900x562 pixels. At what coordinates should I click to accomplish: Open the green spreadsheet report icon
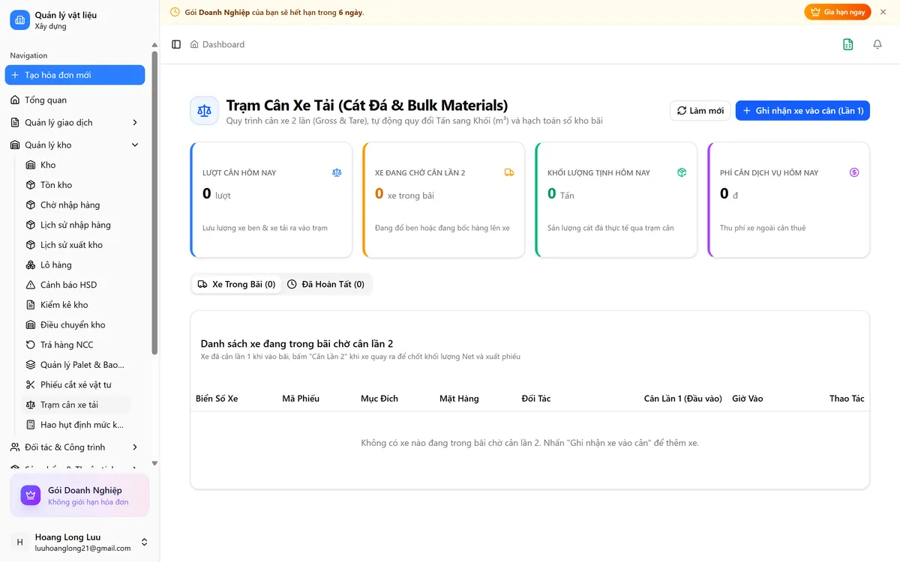[848, 44]
